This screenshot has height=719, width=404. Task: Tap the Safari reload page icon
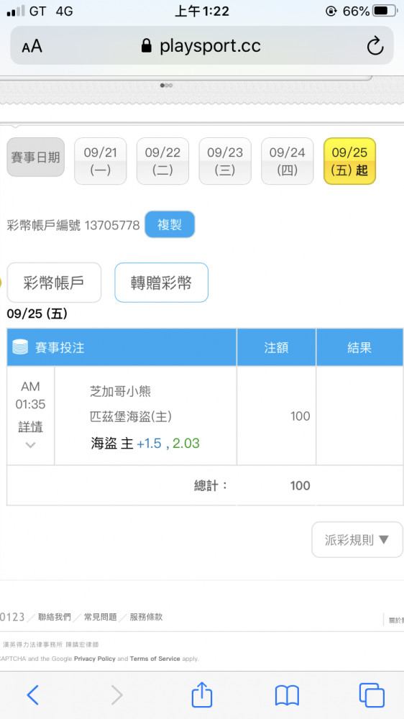(x=375, y=46)
